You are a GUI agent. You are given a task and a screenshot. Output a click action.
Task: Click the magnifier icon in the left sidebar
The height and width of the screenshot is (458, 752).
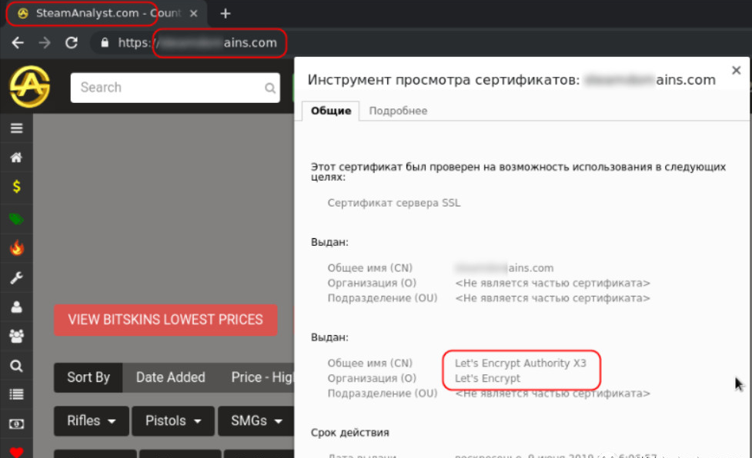pyautogui.click(x=16, y=366)
